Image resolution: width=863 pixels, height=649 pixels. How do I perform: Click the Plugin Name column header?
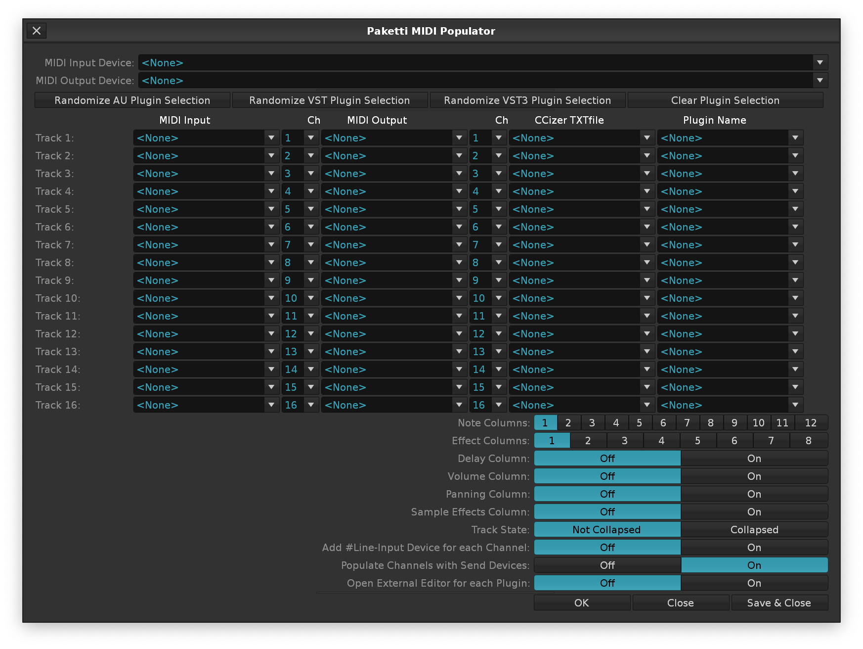point(714,120)
